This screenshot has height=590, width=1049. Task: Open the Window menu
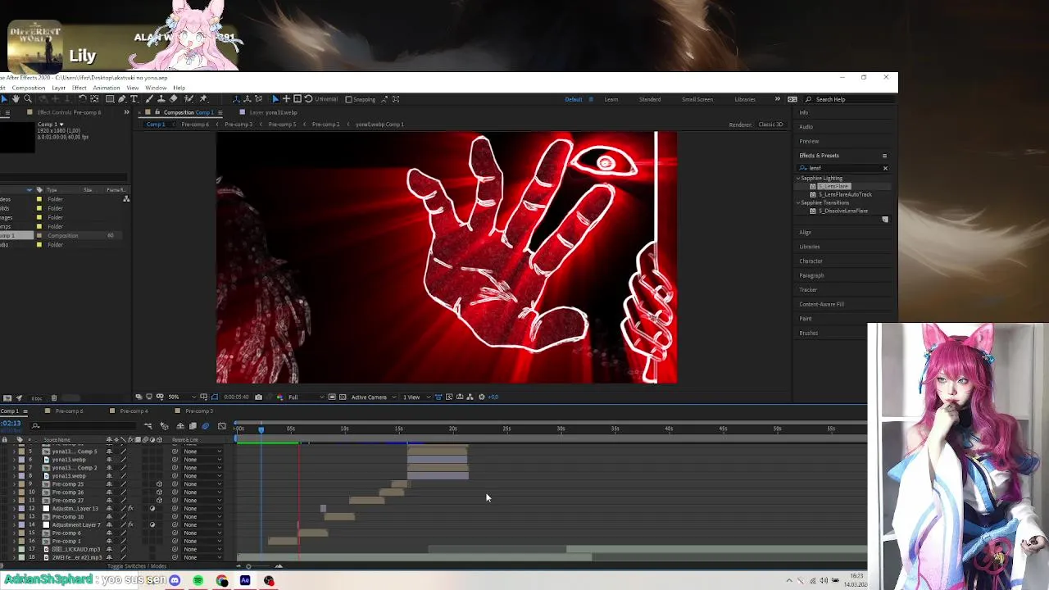(x=156, y=88)
